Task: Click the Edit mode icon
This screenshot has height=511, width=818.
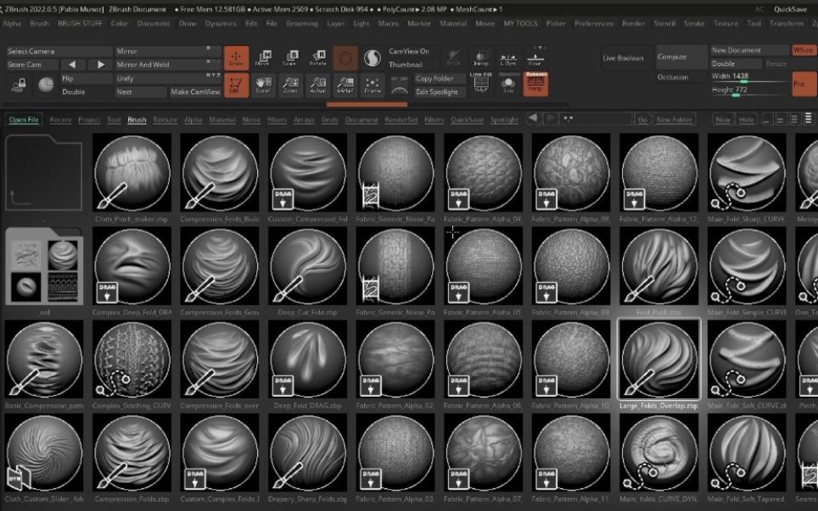Action: (236, 85)
